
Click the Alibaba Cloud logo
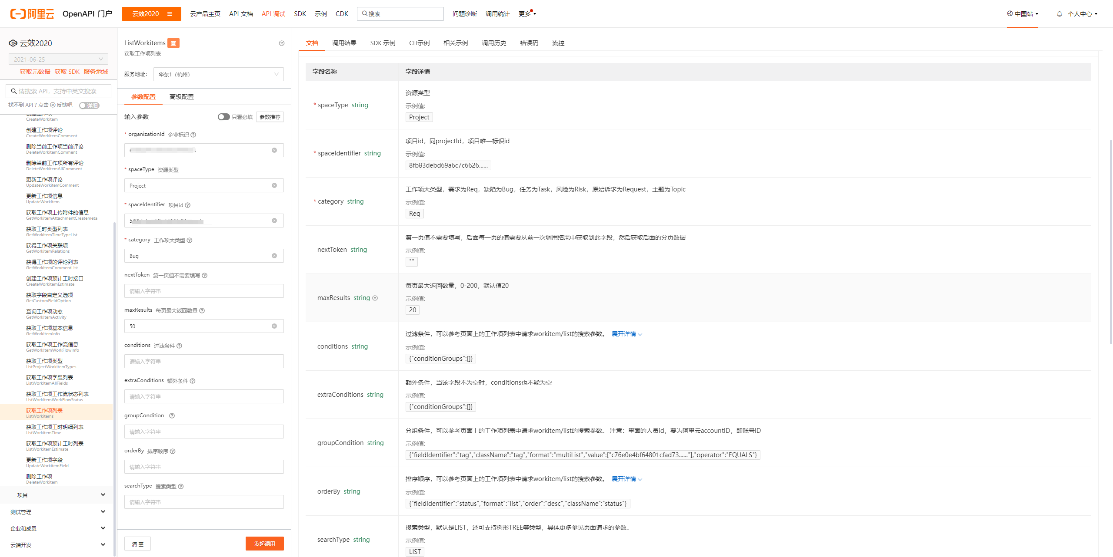[x=32, y=14]
